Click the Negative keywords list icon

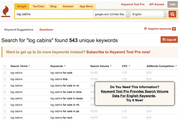point(145,29)
